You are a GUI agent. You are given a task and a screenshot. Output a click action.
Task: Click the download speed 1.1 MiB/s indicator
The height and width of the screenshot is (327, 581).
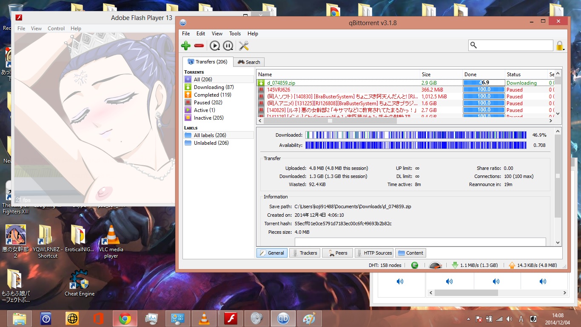475,265
